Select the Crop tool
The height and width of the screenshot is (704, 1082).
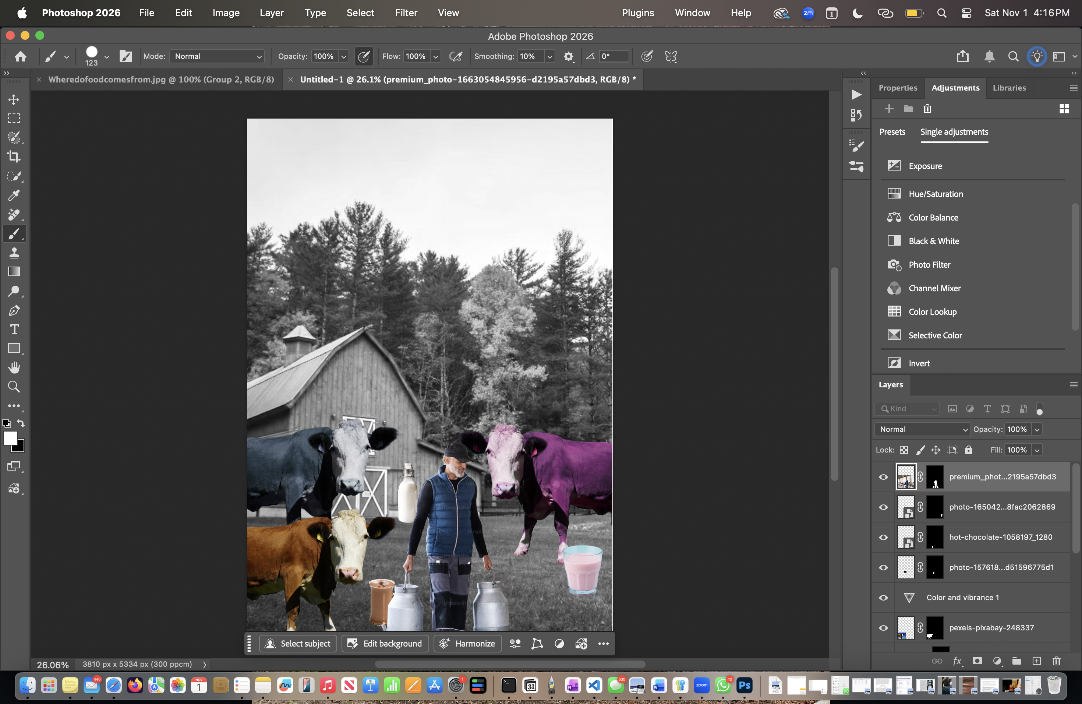point(14,156)
